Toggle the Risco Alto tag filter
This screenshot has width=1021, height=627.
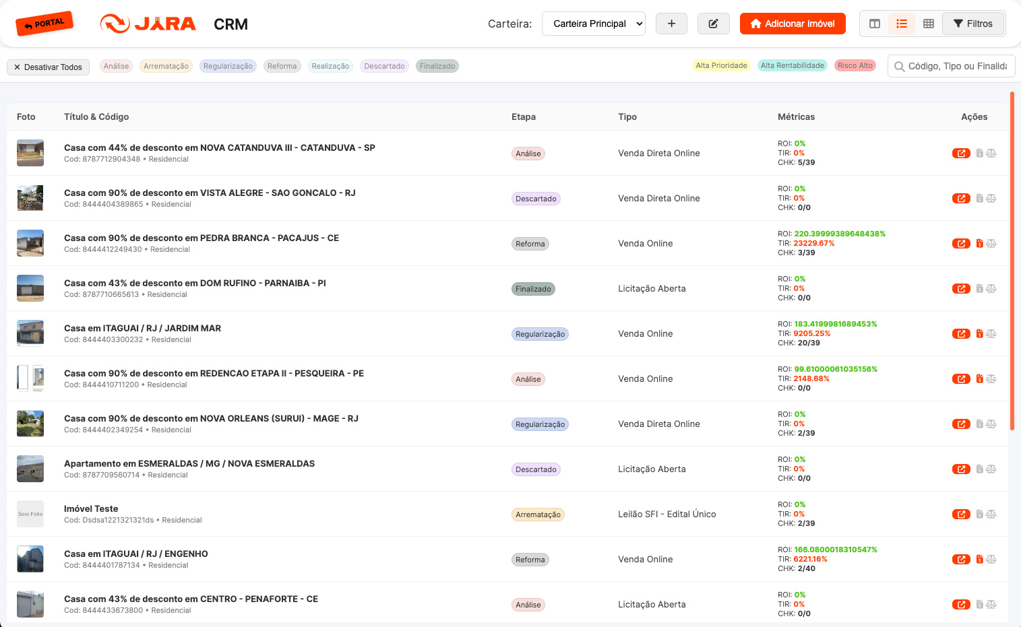click(x=855, y=65)
